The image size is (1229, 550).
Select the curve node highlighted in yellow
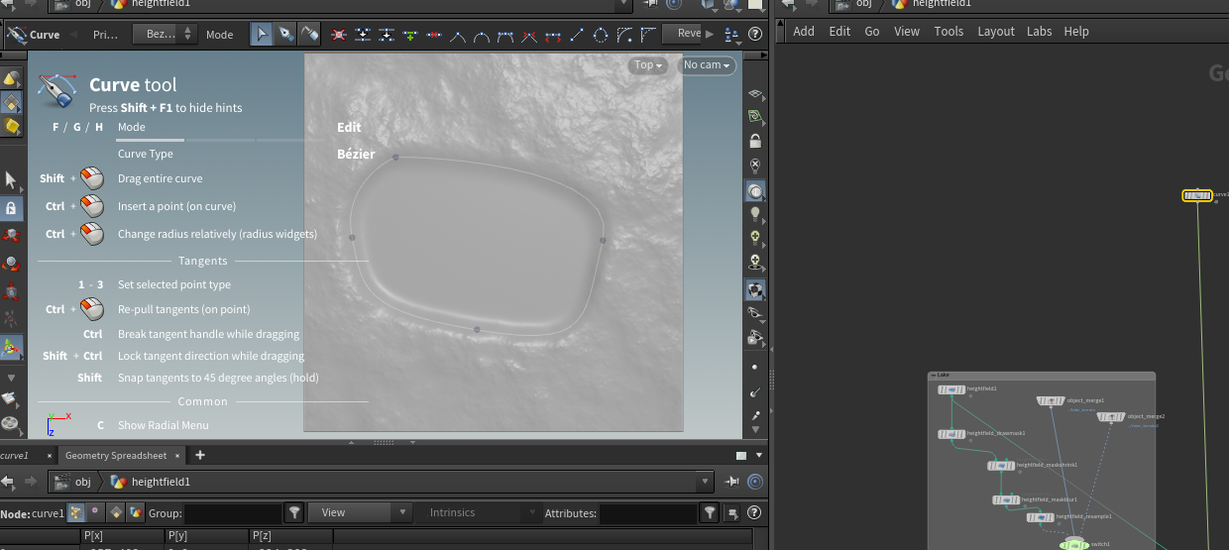(x=1197, y=195)
